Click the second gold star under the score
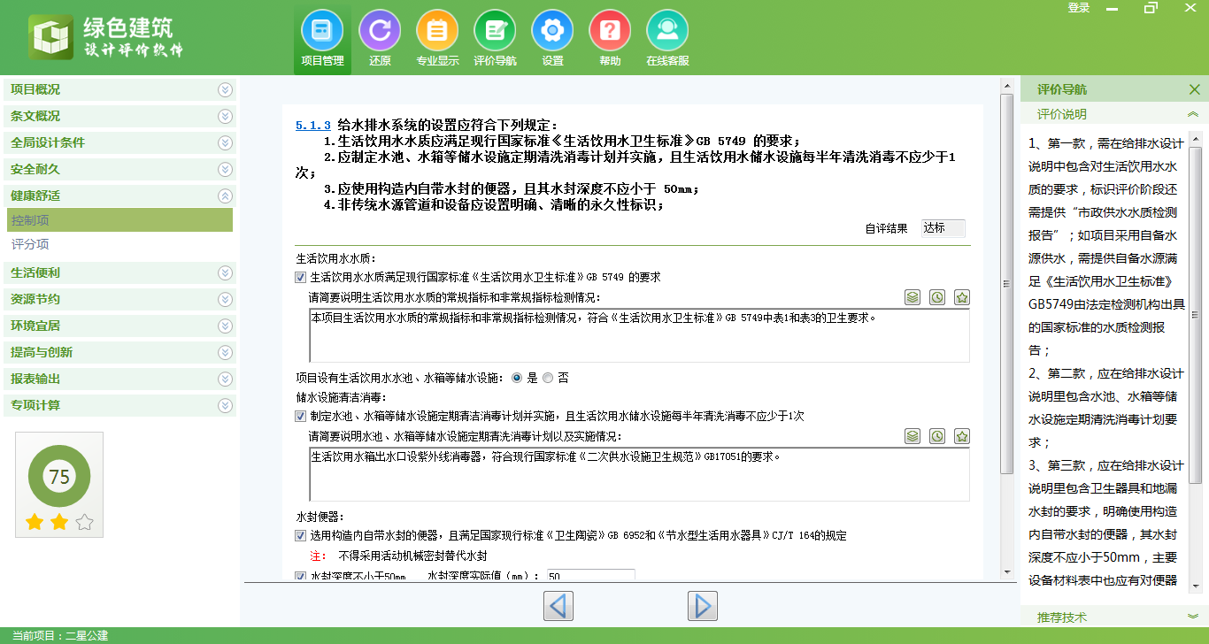Screen dimensions: 1209x644 click(x=59, y=522)
